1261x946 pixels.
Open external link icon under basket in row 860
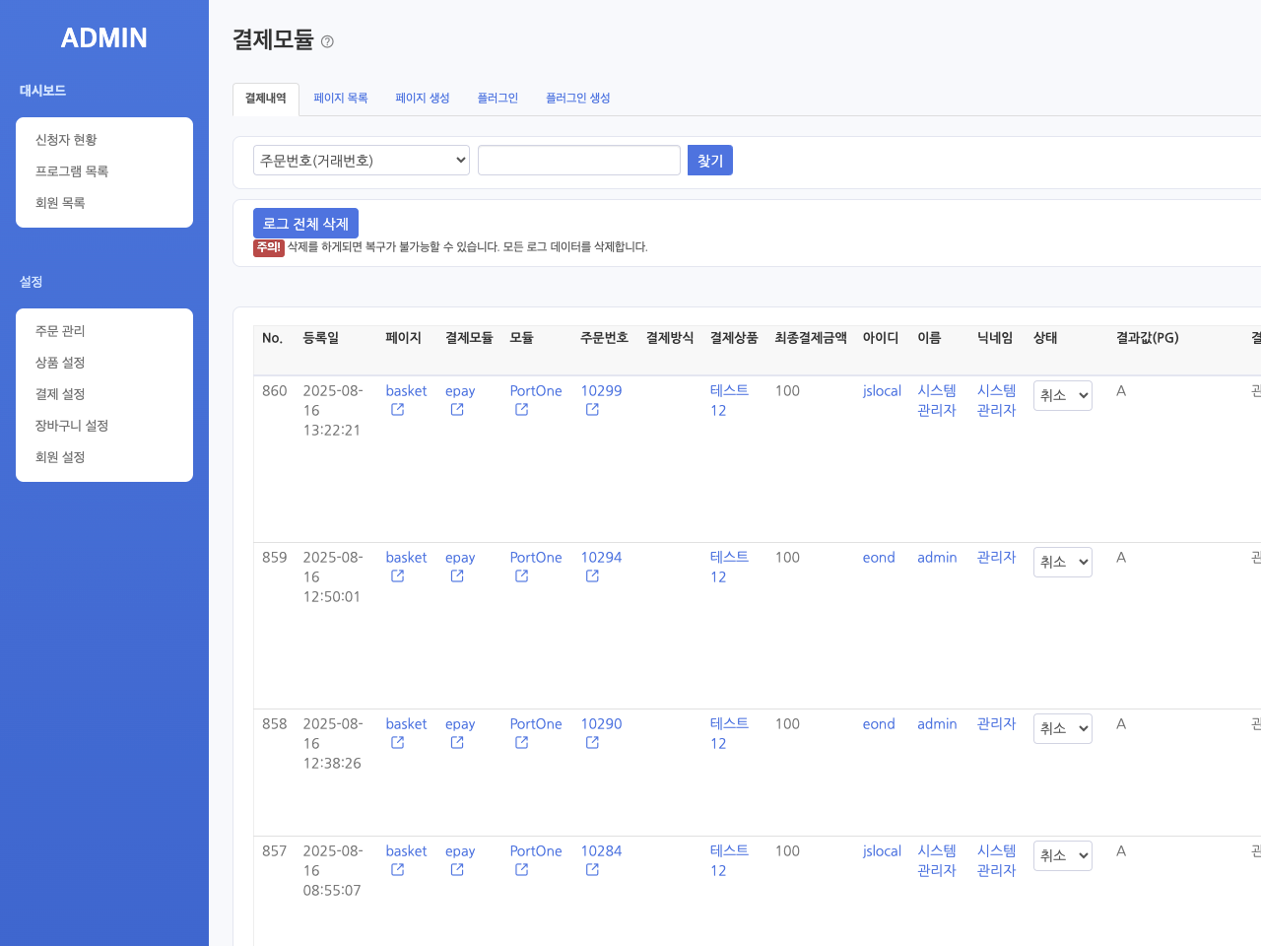(x=397, y=410)
